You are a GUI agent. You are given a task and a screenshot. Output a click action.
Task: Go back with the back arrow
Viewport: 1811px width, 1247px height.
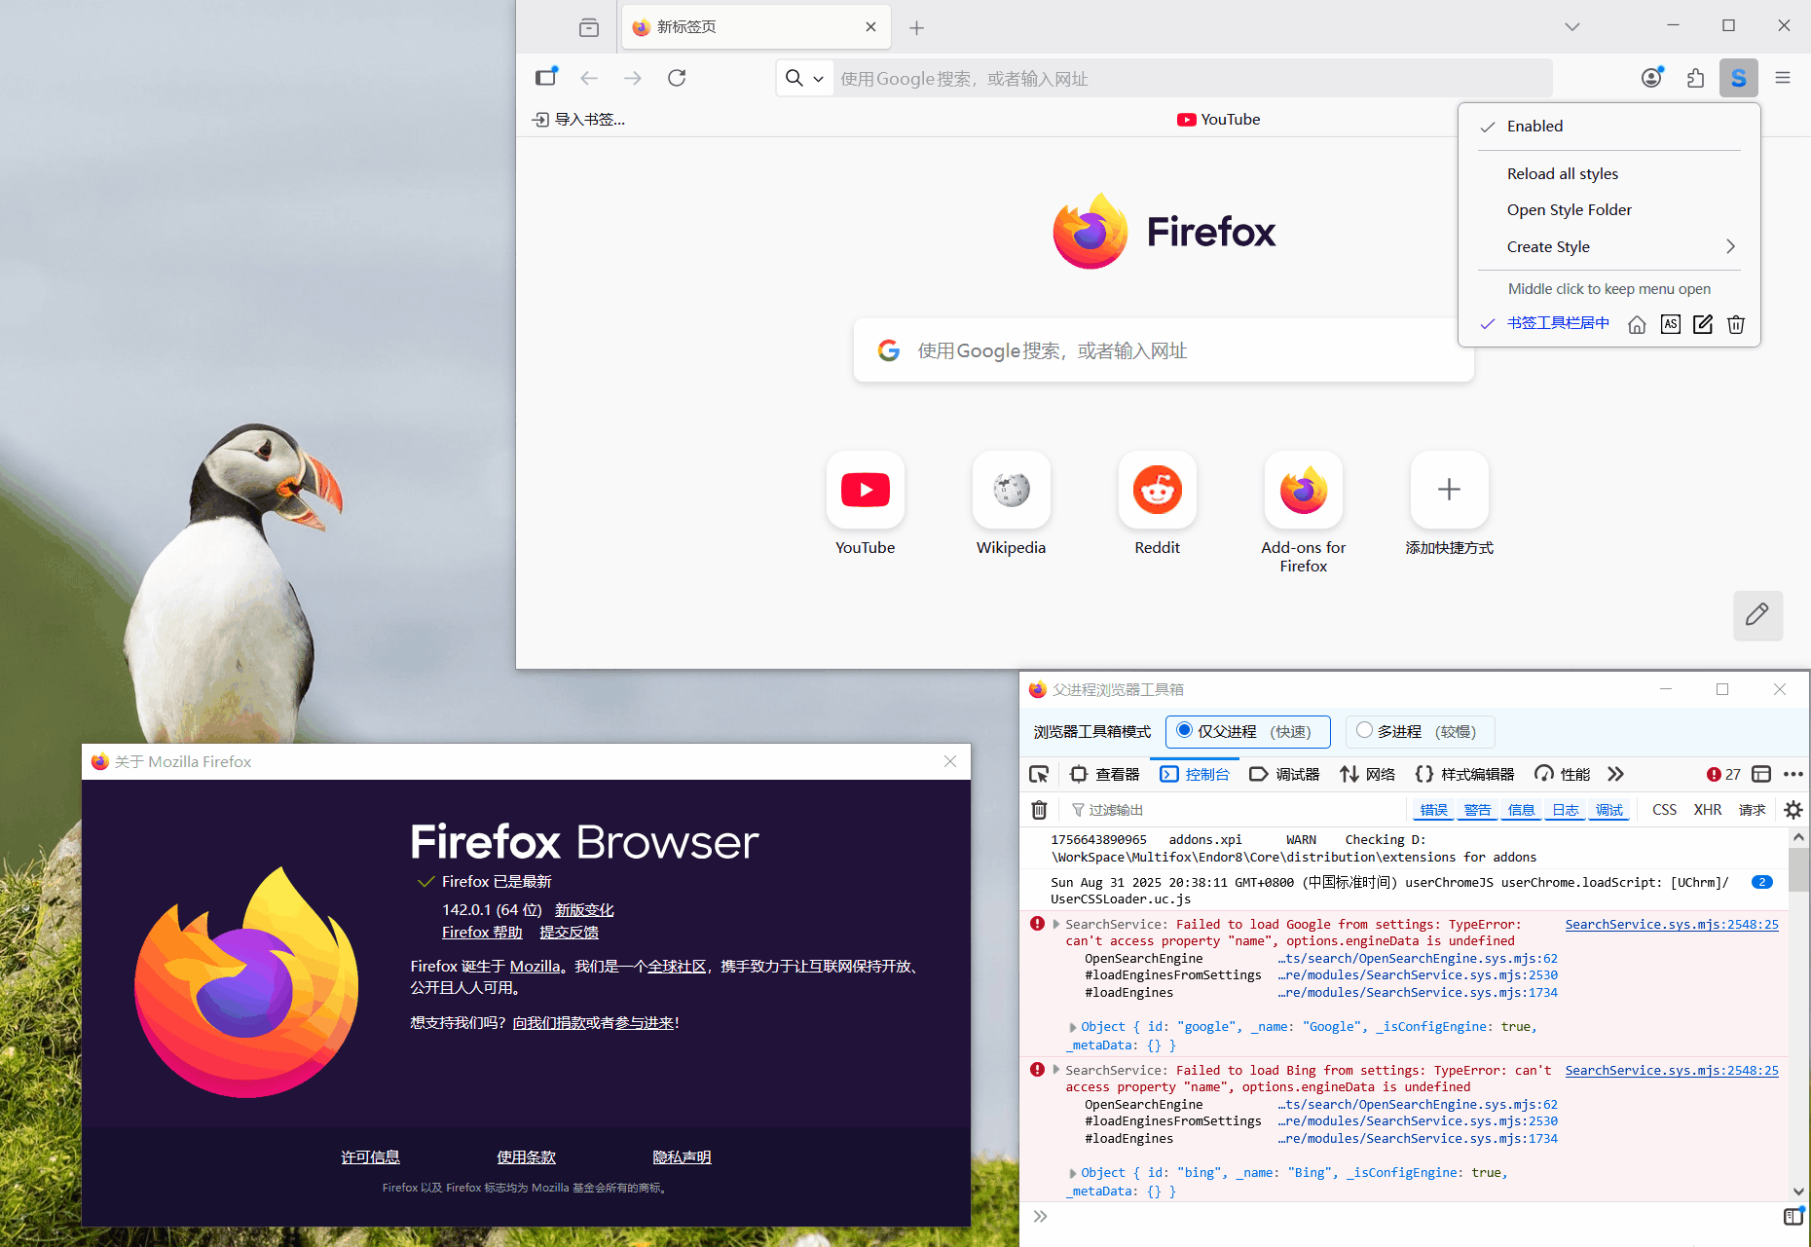point(589,78)
